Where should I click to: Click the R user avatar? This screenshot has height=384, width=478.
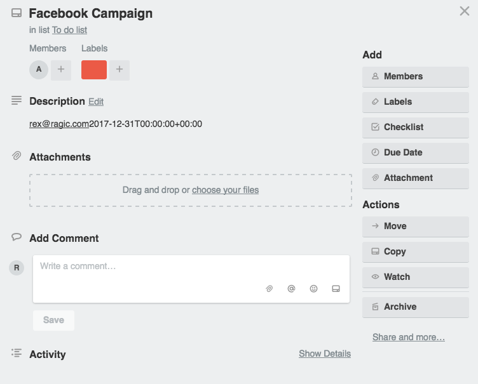[x=17, y=268]
